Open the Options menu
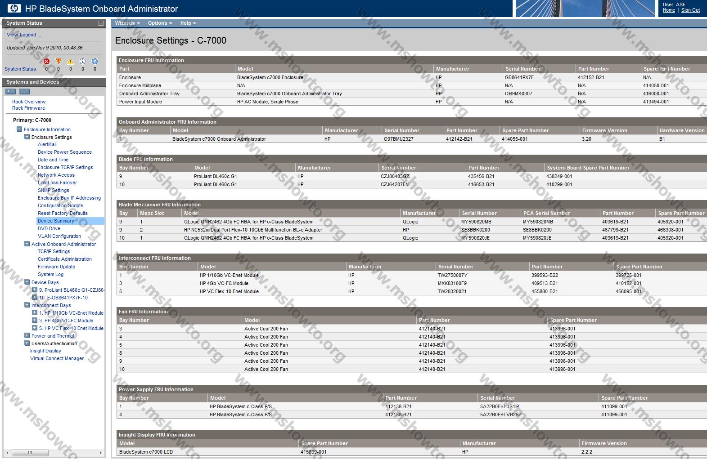This screenshot has height=459, width=707. pos(160,23)
